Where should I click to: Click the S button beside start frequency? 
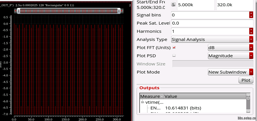173,4
